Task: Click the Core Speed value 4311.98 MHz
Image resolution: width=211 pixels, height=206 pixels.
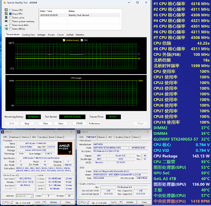Action: (25, 178)
